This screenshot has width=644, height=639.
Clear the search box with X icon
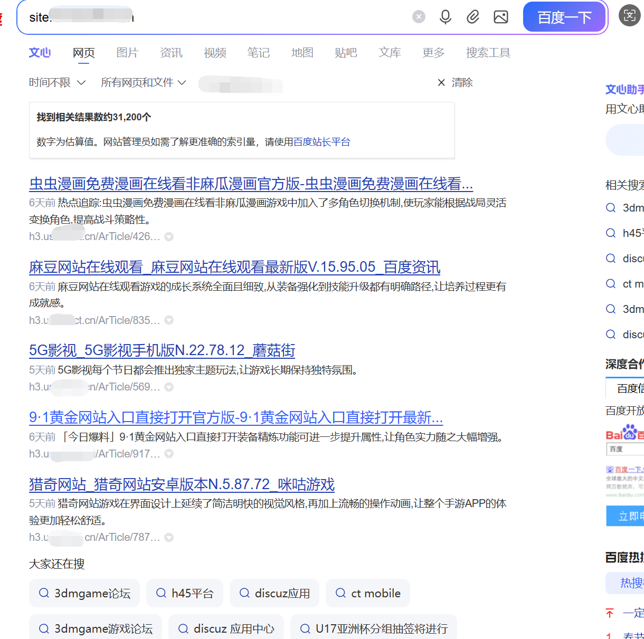419,17
